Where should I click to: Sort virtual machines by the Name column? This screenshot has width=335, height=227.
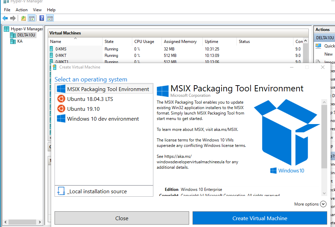[x=75, y=42]
